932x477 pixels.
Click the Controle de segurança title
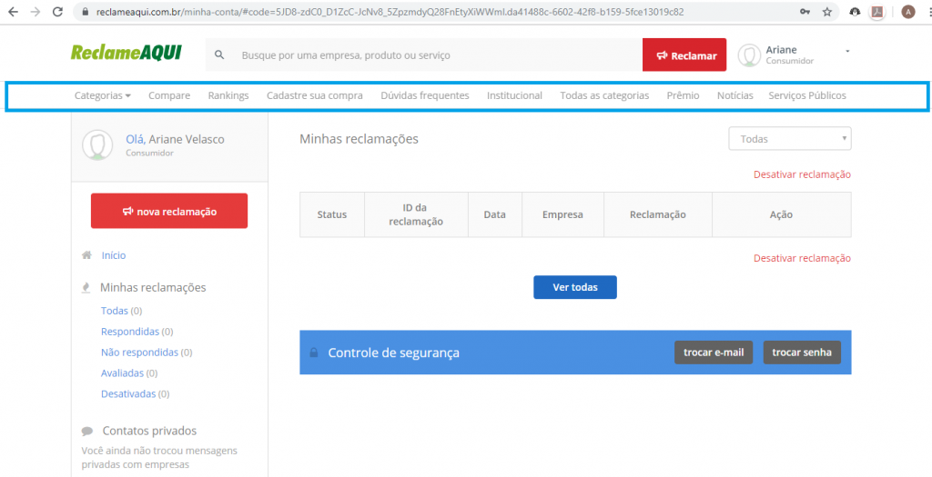click(393, 353)
